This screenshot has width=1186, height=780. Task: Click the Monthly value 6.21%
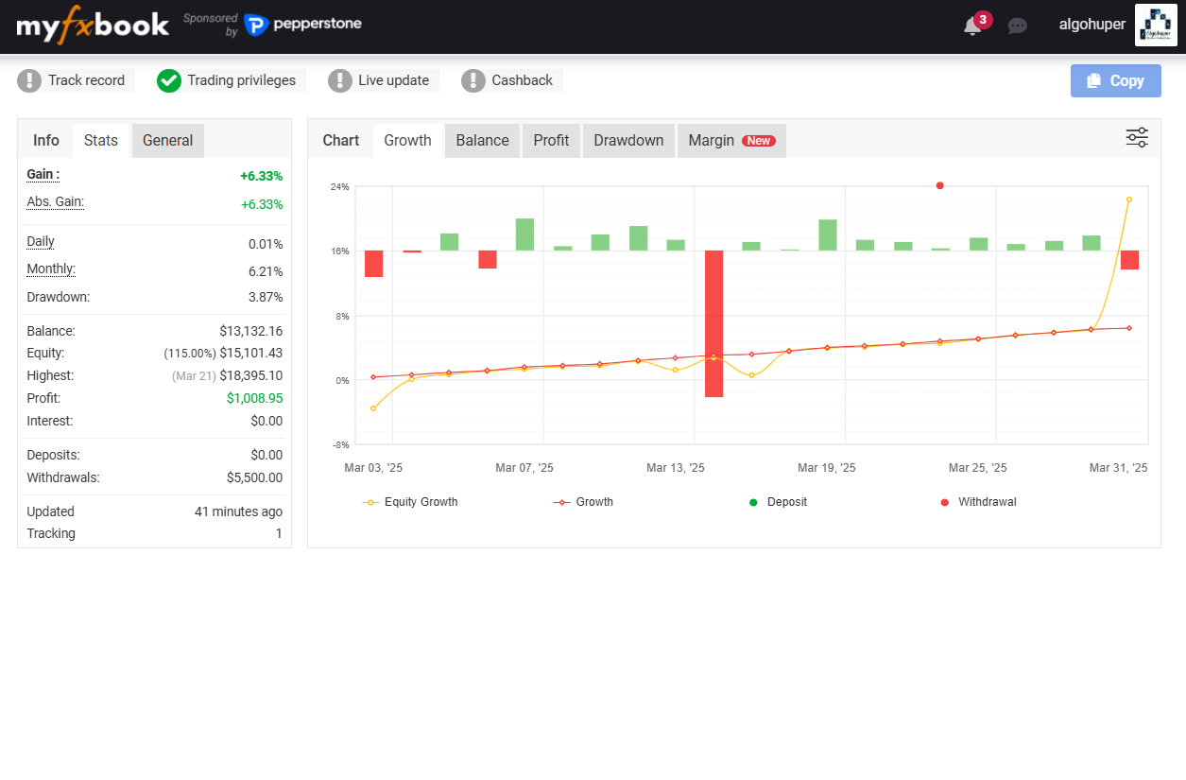tap(265, 271)
